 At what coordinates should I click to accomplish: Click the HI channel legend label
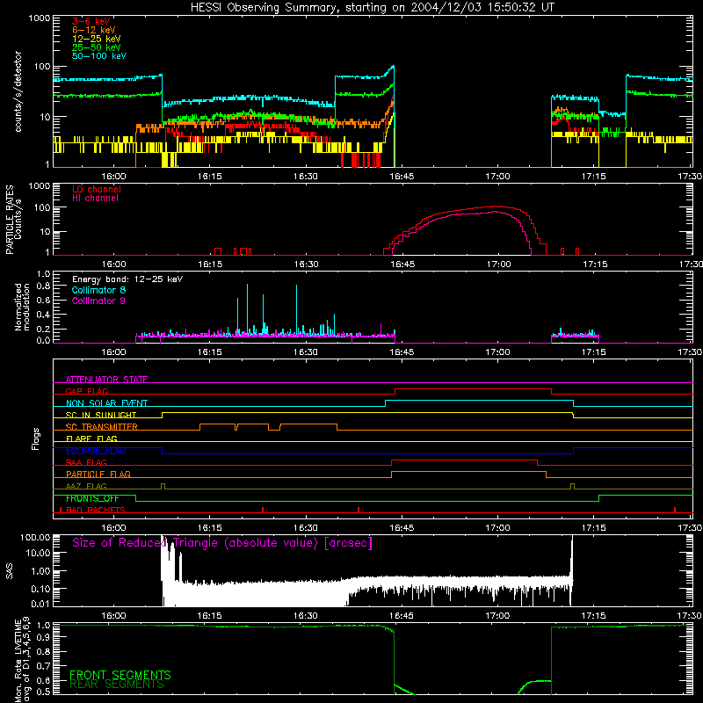(95, 198)
